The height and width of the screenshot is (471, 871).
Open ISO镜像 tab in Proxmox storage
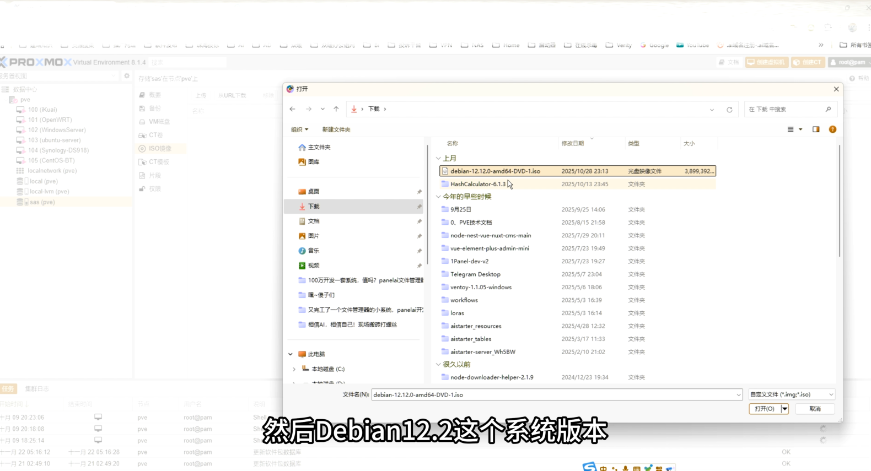point(160,149)
